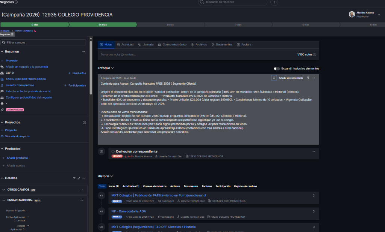
Task: Switch to the Documentos tab
Action: point(222,45)
